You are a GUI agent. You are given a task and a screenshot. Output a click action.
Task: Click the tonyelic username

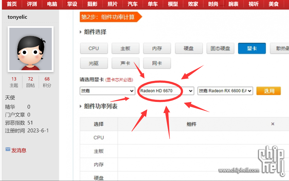[x=17, y=17]
